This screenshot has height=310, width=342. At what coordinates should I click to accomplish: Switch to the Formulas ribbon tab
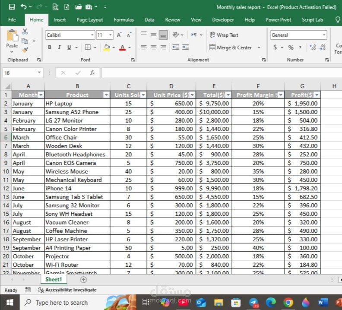pyautogui.click(x=123, y=20)
